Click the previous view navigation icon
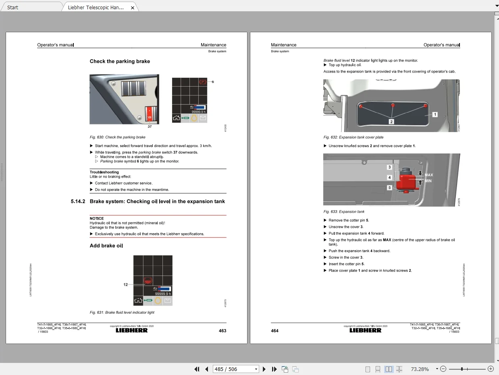The height and width of the screenshot is (375, 499). coord(285,369)
